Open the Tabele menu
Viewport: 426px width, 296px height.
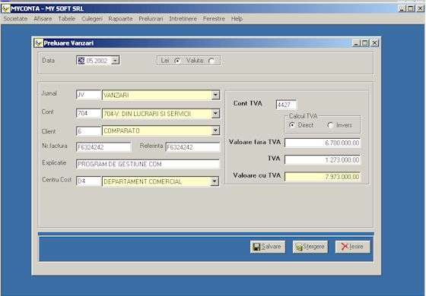tap(67, 19)
